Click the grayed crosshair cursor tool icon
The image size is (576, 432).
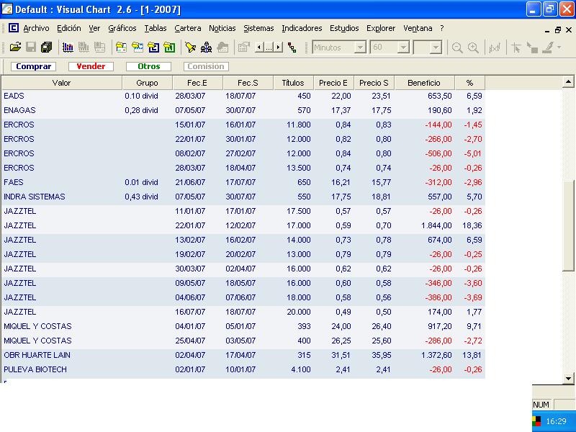(516, 48)
